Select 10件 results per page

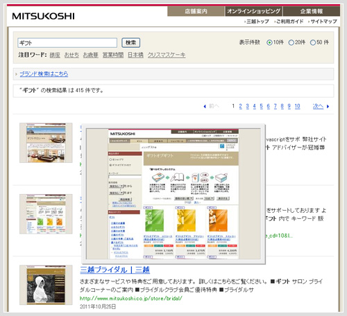(x=269, y=42)
